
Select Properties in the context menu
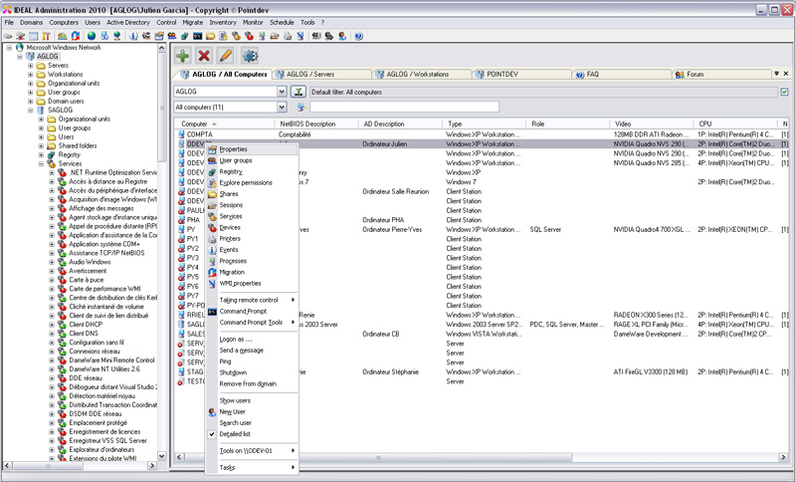pyautogui.click(x=233, y=148)
